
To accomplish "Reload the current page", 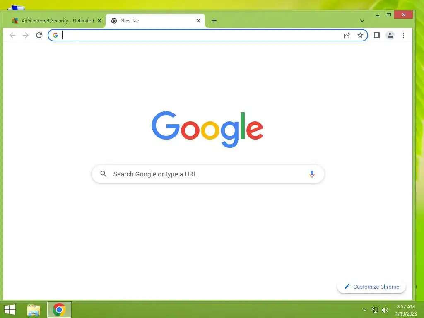I will pos(39,35).
